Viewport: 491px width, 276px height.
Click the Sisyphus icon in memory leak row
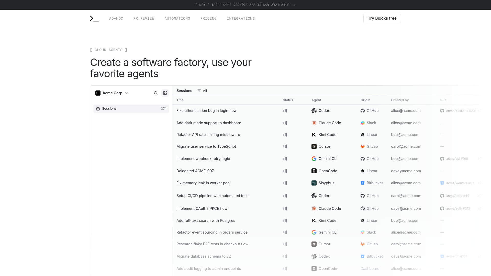tap(314, 183)
